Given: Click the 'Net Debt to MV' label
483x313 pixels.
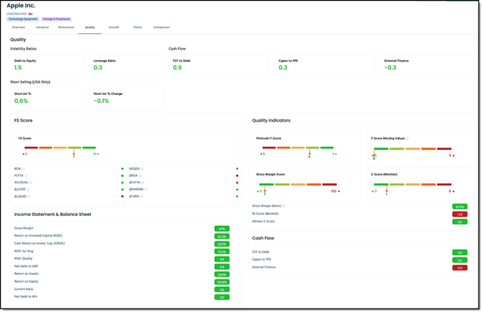Looking at the screenshot, I should [x=25, y=297].
